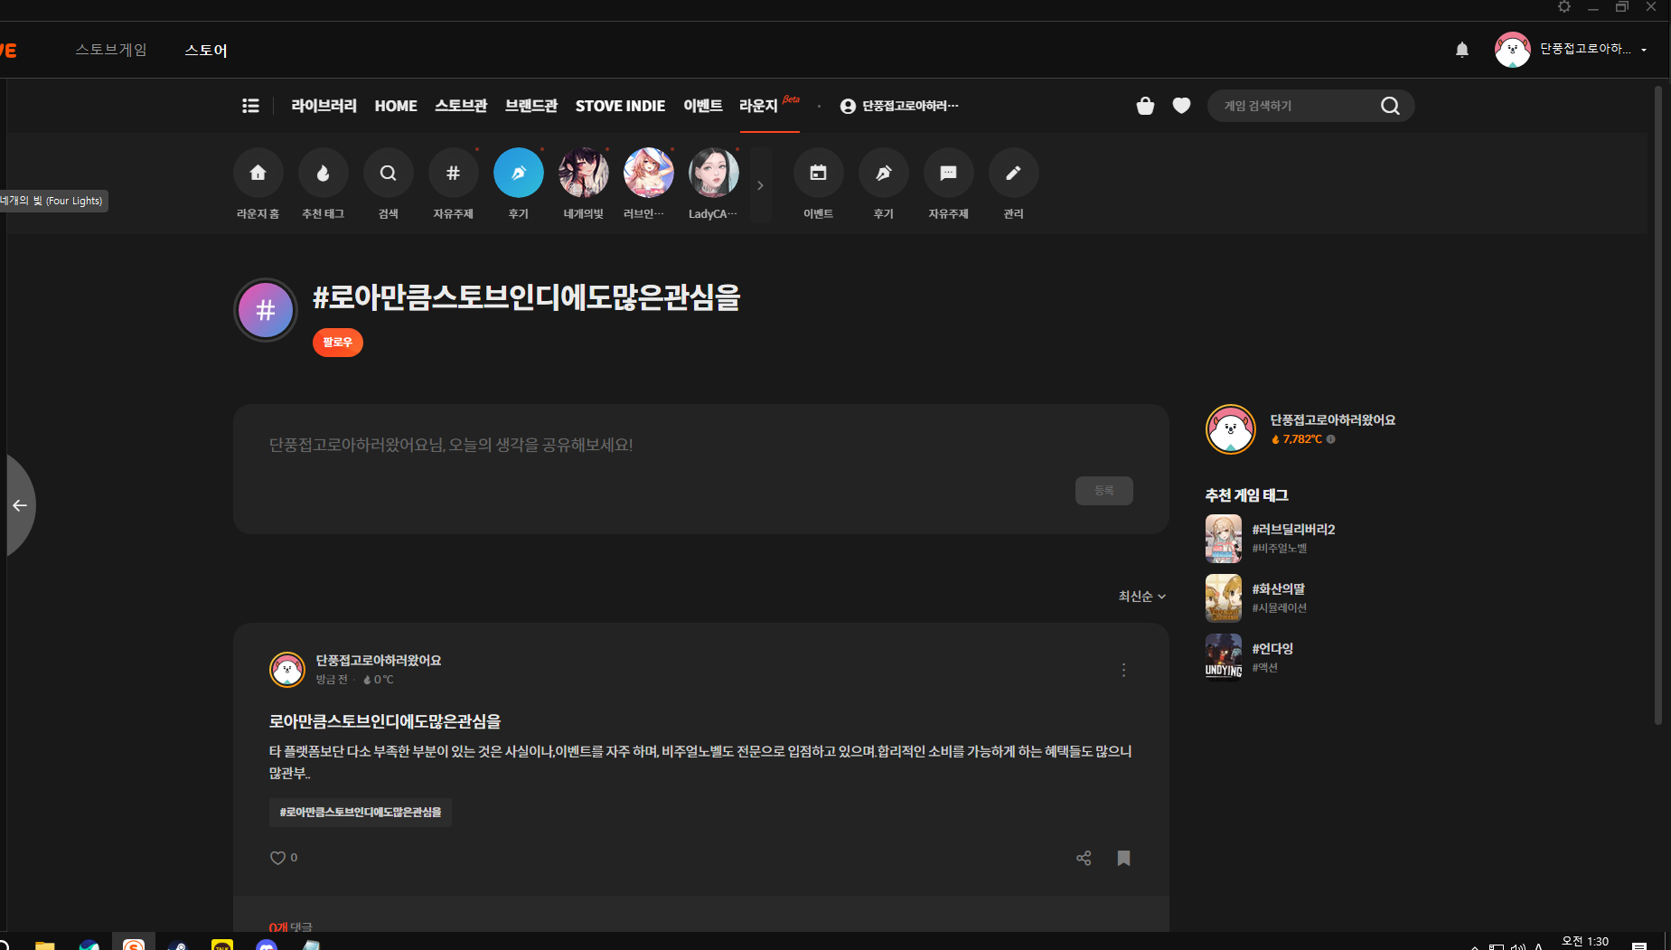This screenshot has height=950, width=1671.
Task: Open the 스토브관 menu
Action: click(461, 106)
